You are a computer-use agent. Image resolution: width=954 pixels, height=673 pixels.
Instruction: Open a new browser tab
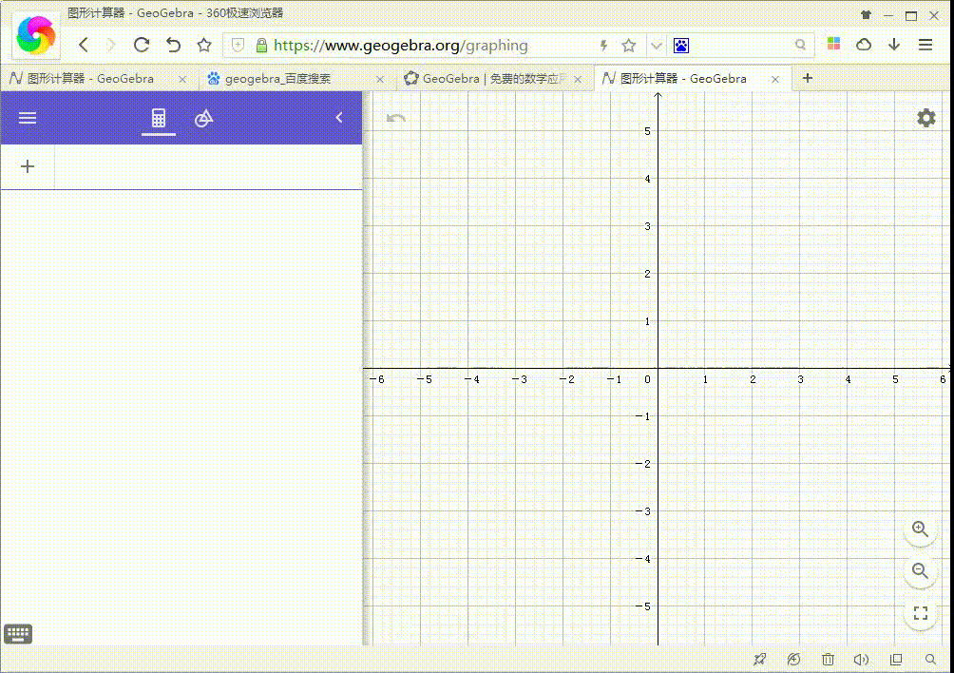click(808, 78)
